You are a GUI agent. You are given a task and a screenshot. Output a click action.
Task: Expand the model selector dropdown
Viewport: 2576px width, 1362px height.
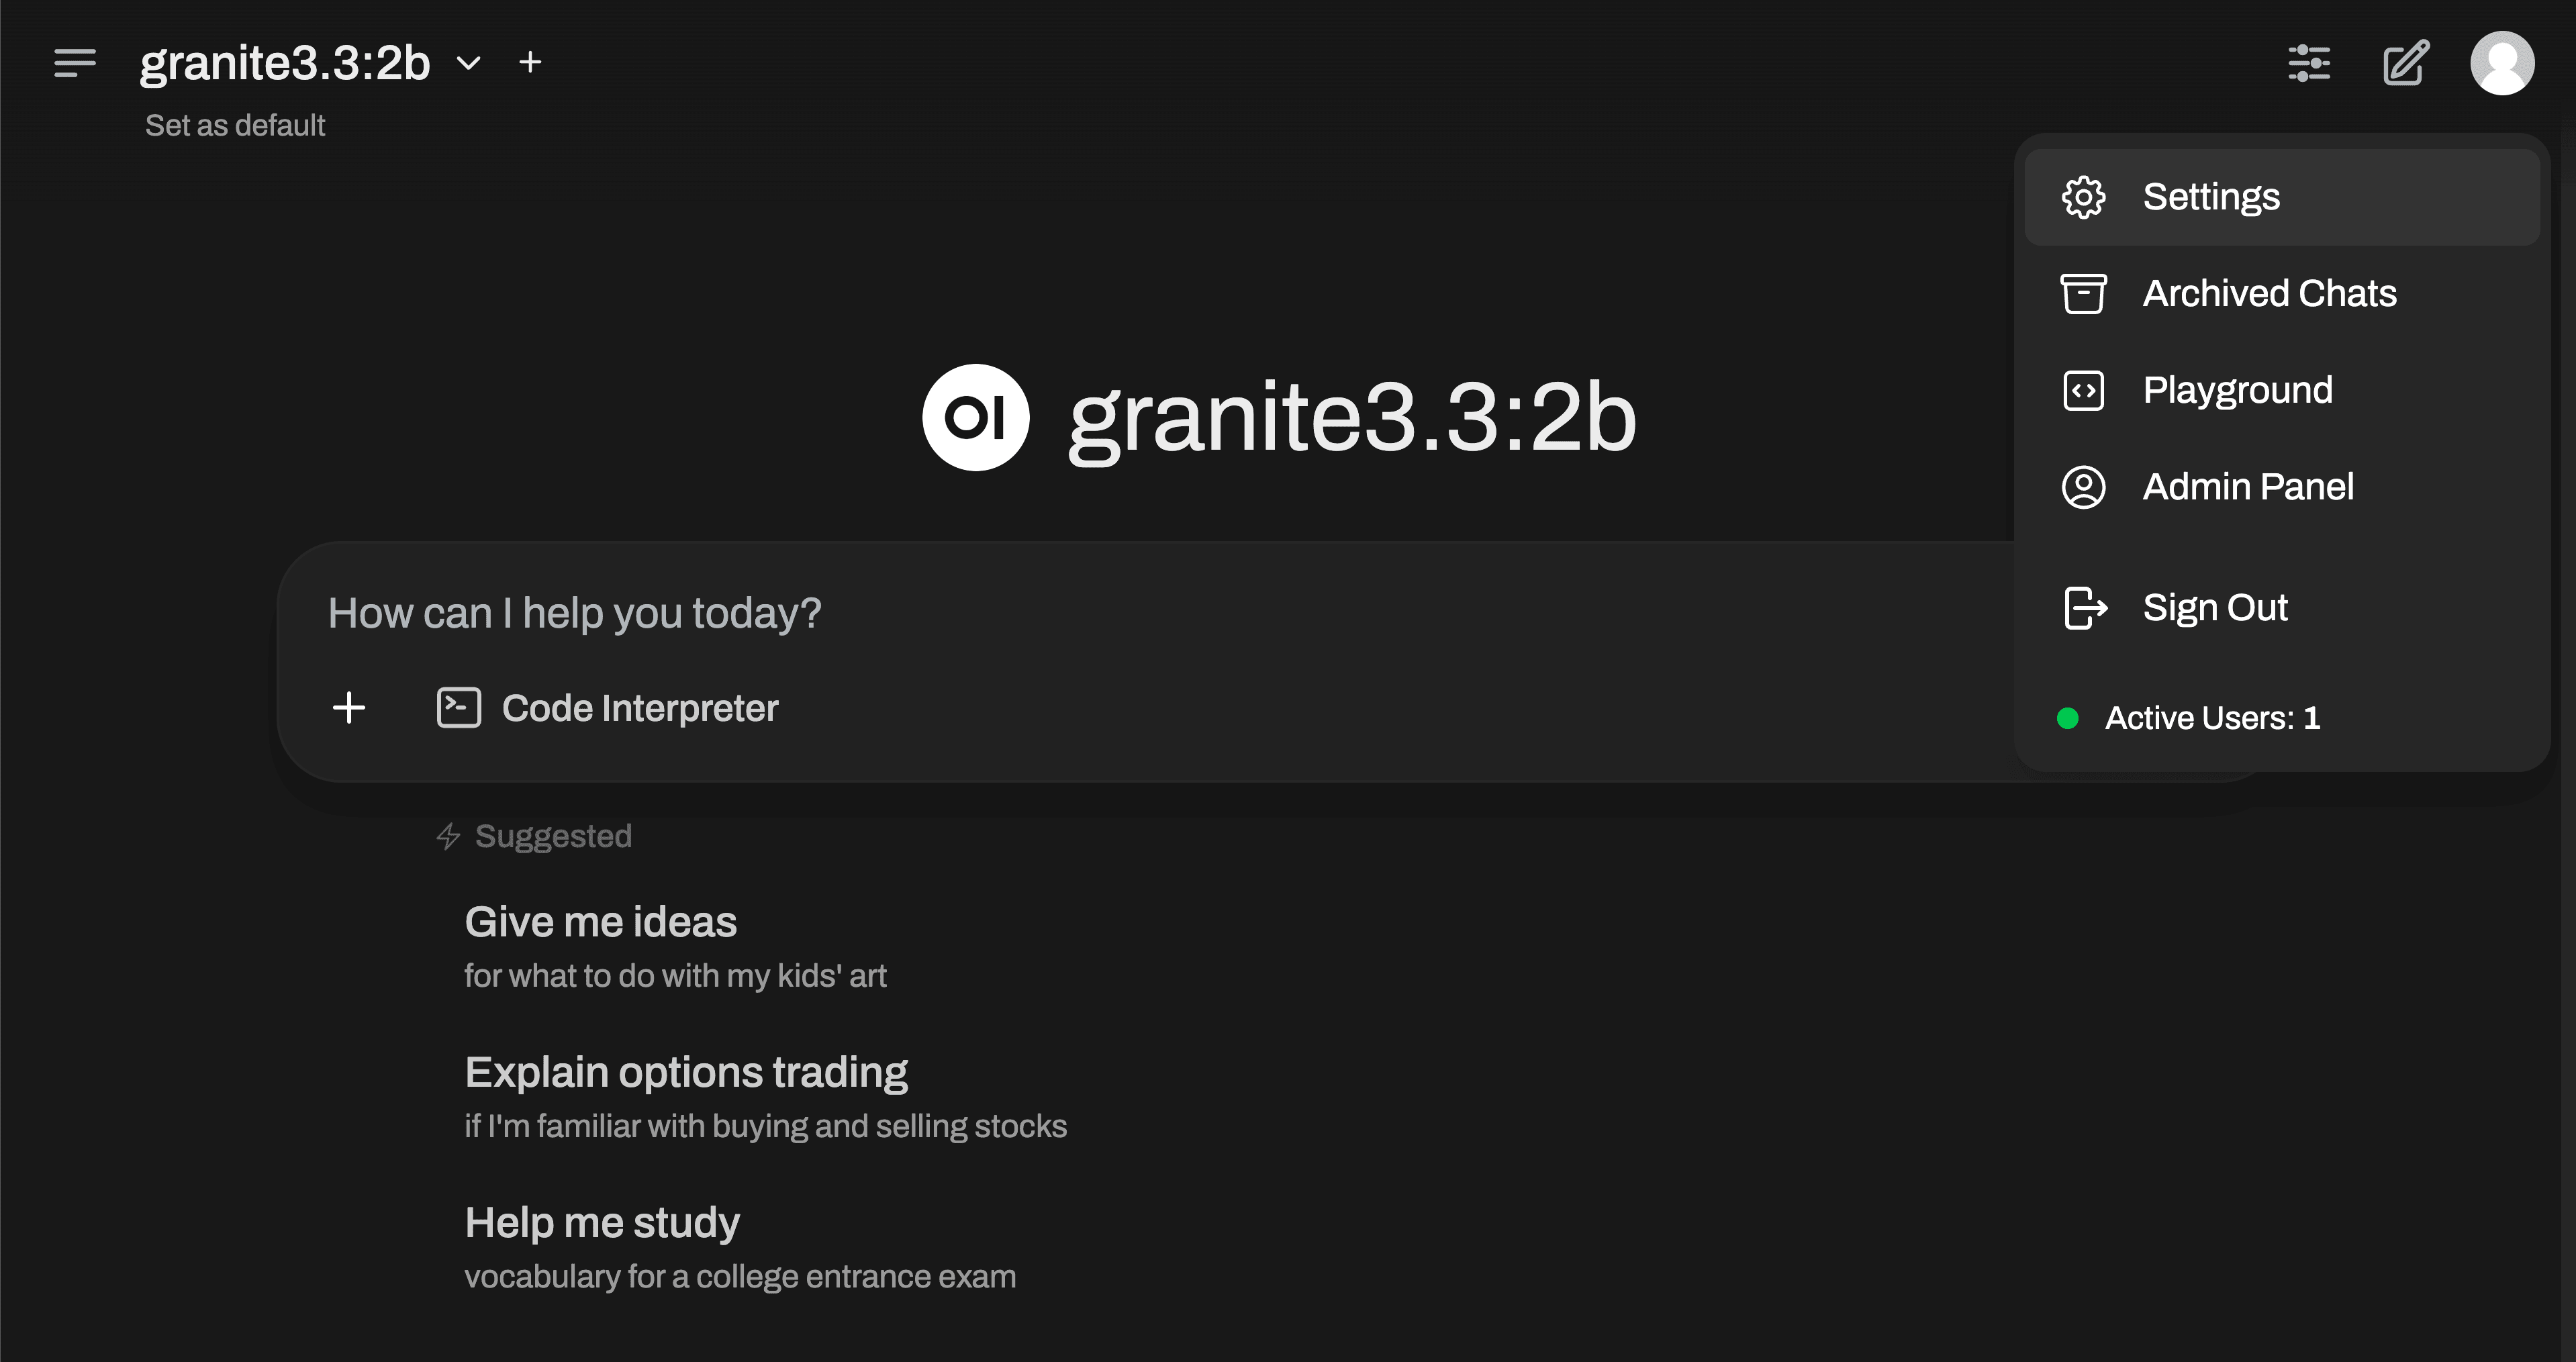coord(469,62)
